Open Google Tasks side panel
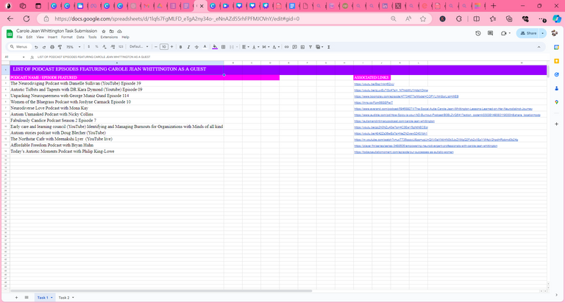The width and height of the screenshot is (565, 303). 557,74
